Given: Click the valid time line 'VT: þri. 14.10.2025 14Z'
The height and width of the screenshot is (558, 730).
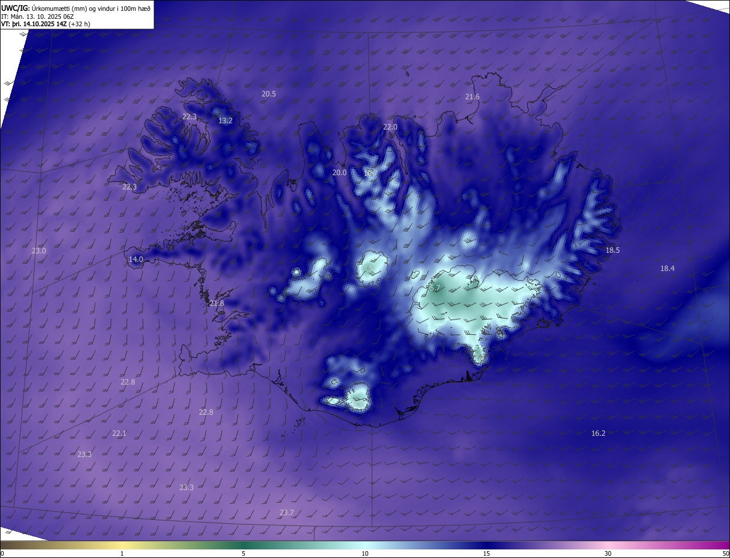Looking at the screenshot, I should click(x=46, y=24).
